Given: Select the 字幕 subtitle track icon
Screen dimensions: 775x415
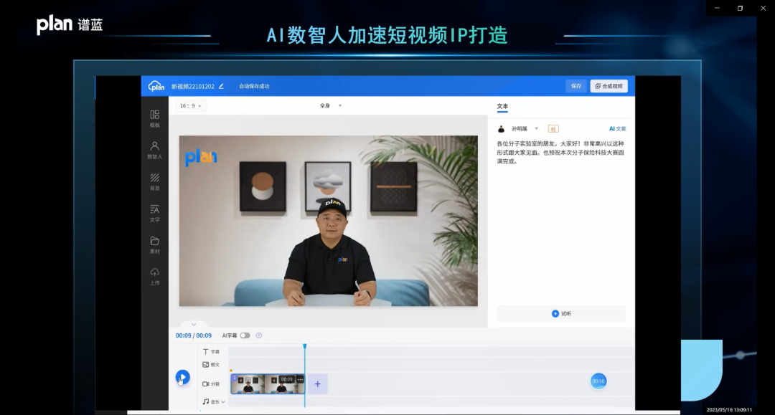Looking at the screenshot, I should point(206,352).
